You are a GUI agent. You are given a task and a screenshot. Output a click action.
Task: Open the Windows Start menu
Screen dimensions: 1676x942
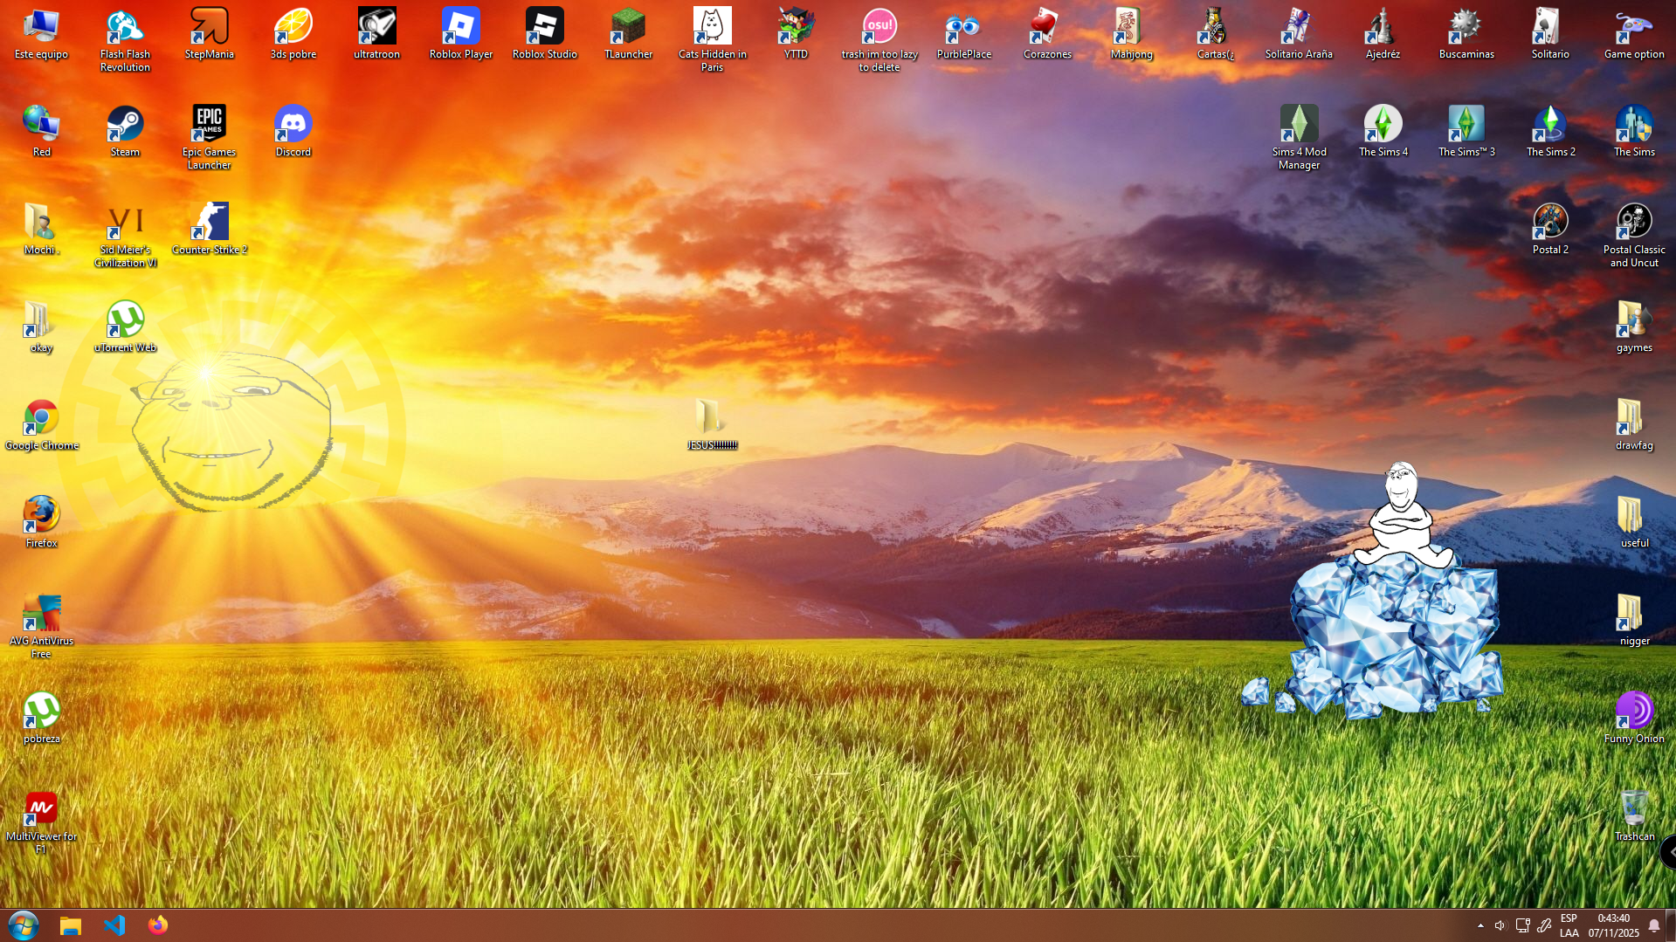coord(24,925)
